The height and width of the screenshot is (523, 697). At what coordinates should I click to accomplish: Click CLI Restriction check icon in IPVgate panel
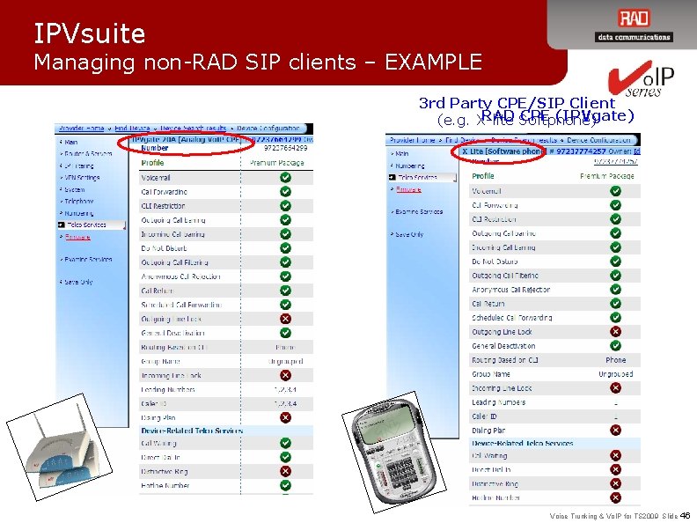click(285, 205)
